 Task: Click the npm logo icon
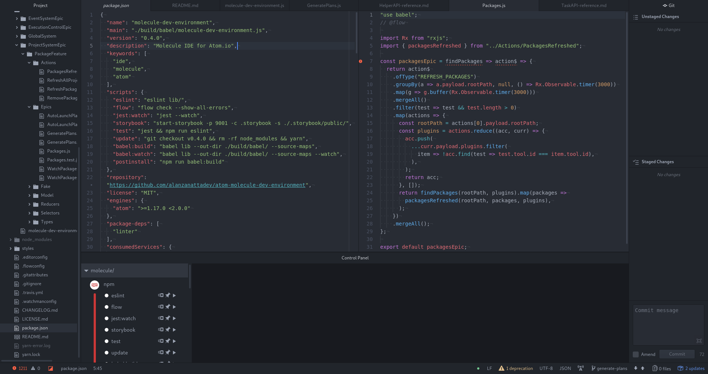tap(95, 285)
